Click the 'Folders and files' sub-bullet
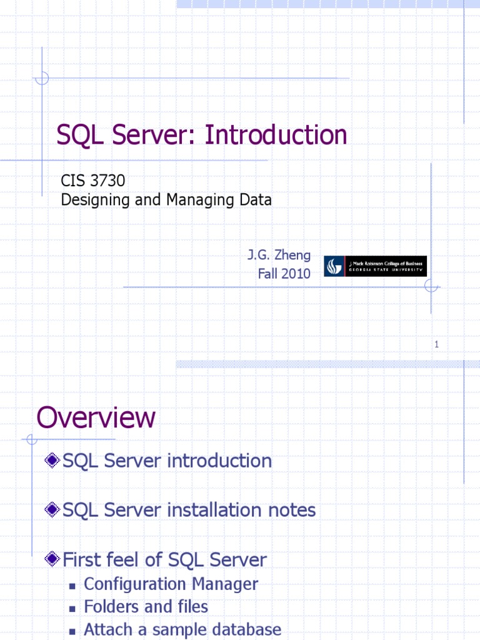The width and height of the screenshot is (480, 640). click(x=146, y=606)
